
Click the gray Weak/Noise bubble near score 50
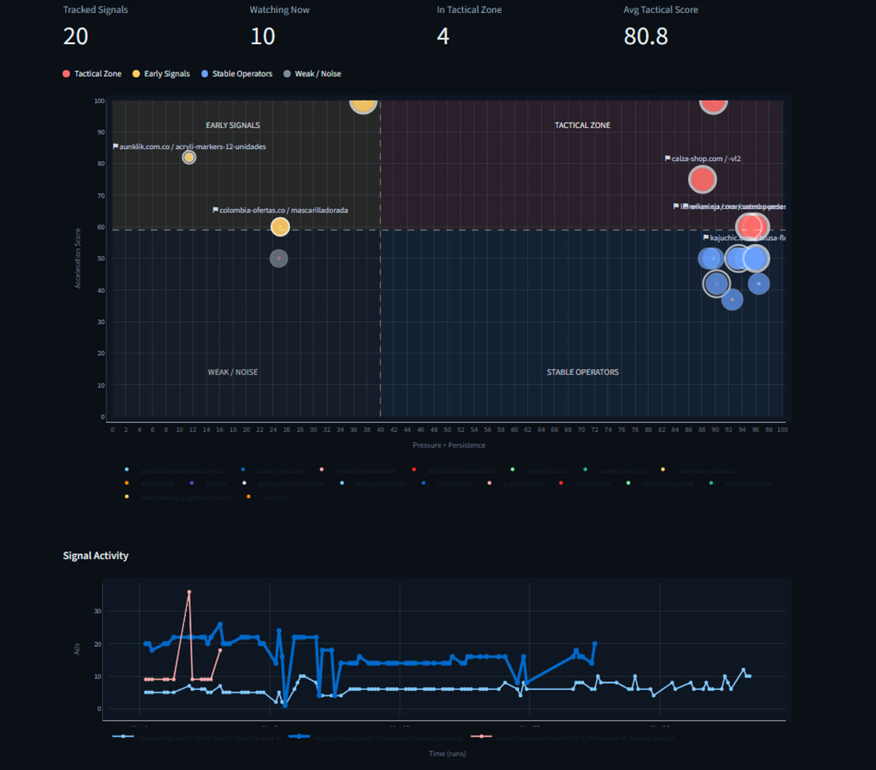tap(279, 258)
